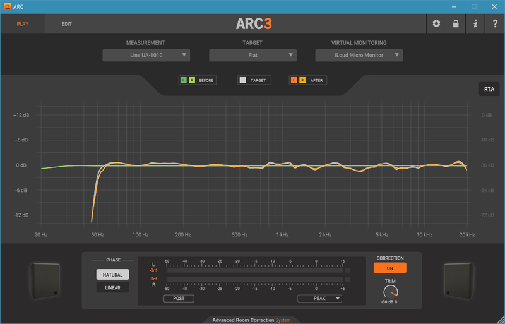Click the AFTER legend label
Screen dimensions: 505x324
317,80
